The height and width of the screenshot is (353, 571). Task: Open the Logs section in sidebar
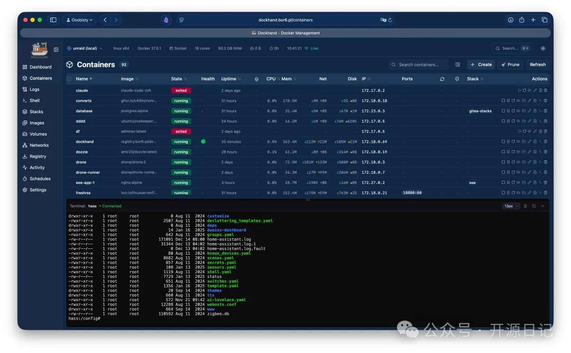pyautogui.click(x=31, y=89)
